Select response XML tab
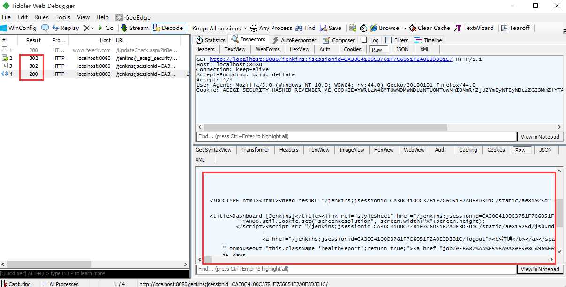The width and height of the screenshot is (566, 287). (200, 160)
